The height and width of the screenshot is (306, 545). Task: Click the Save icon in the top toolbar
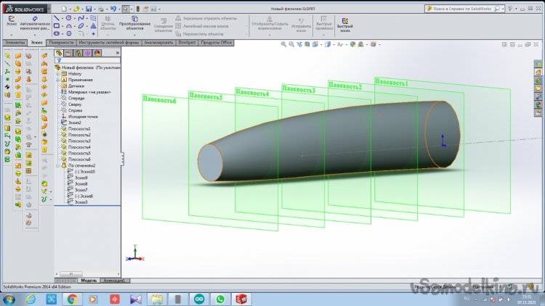[x=88, y=9]
